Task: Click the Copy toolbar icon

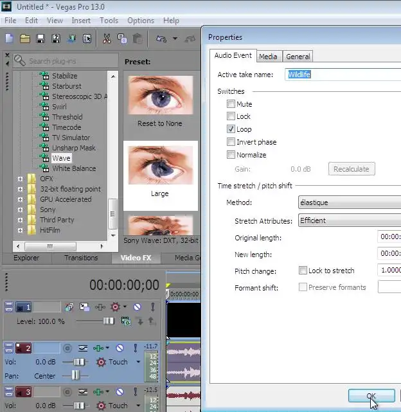Action: coord(122,39)
